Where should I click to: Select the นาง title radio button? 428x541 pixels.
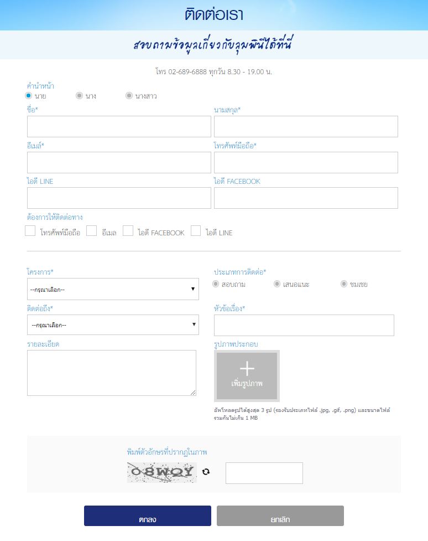point(79,95)
